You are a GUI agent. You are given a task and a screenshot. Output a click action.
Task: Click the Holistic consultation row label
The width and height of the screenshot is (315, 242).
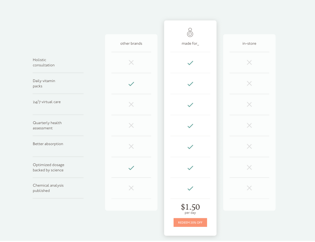[44, 62]
